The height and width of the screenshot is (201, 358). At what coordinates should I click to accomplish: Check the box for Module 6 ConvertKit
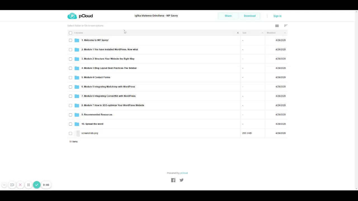pos(70,96)
